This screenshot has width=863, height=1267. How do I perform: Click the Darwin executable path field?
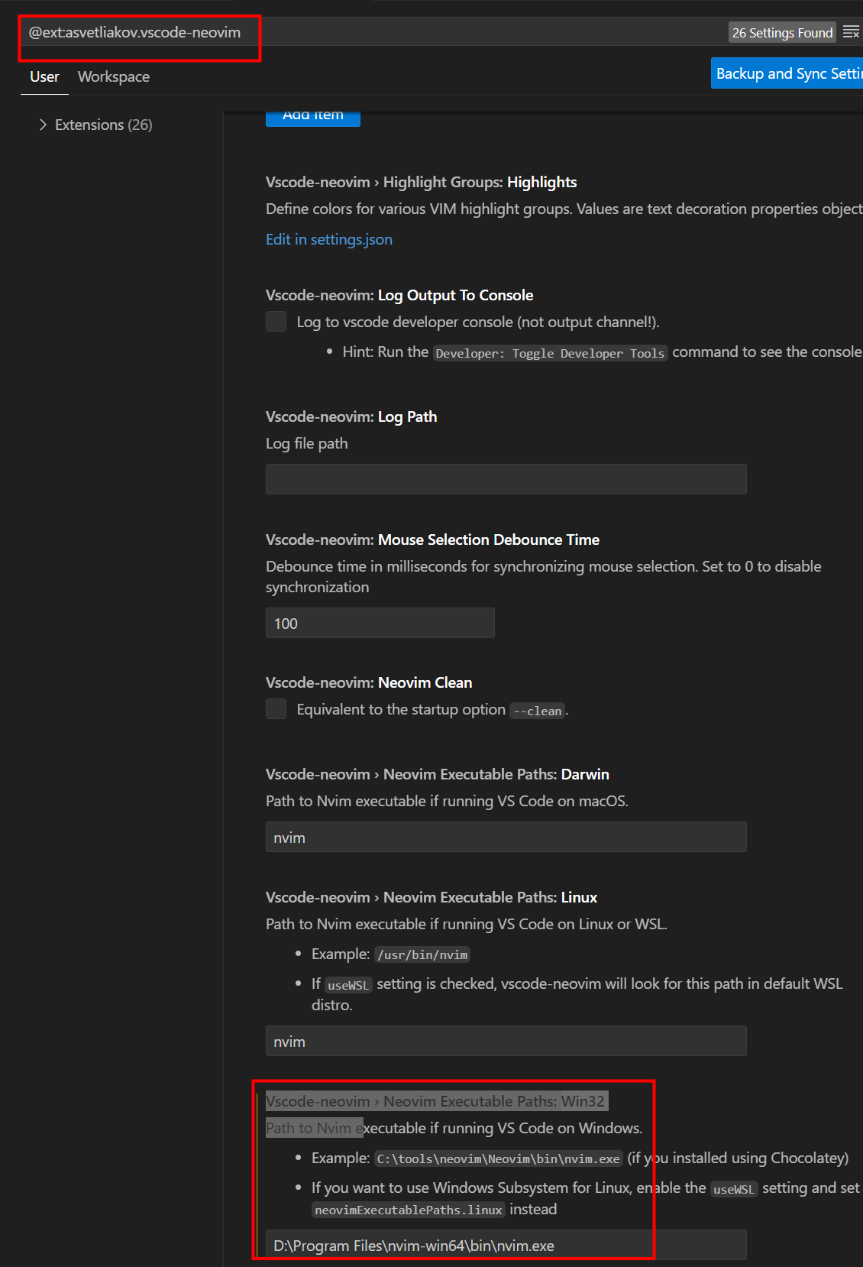pos(506,837)
